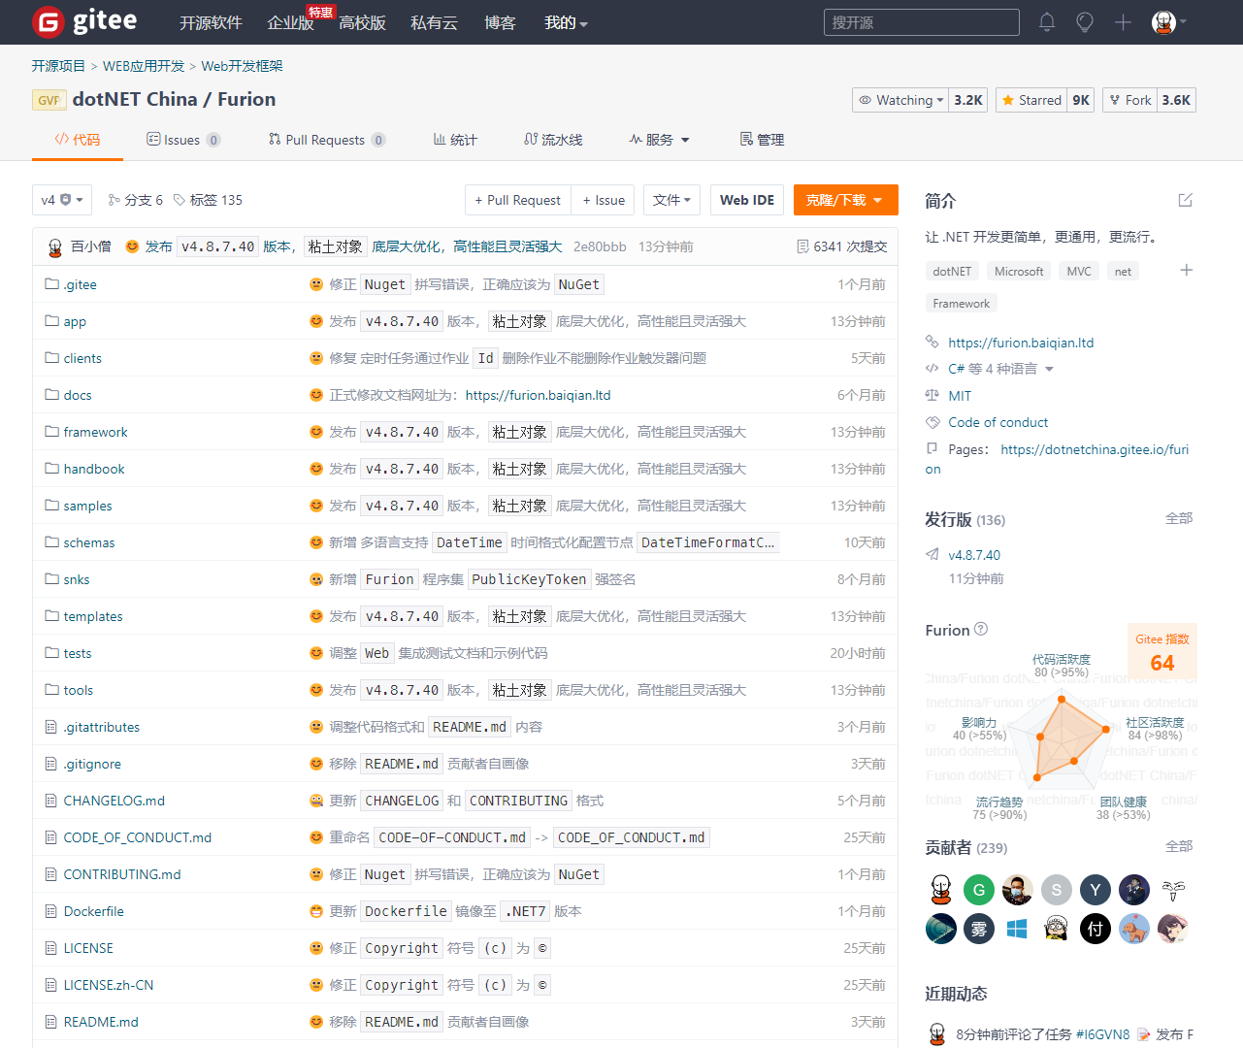Fork the repository
This screenshot has height=1048, width=1243.
click(1129, 100)
